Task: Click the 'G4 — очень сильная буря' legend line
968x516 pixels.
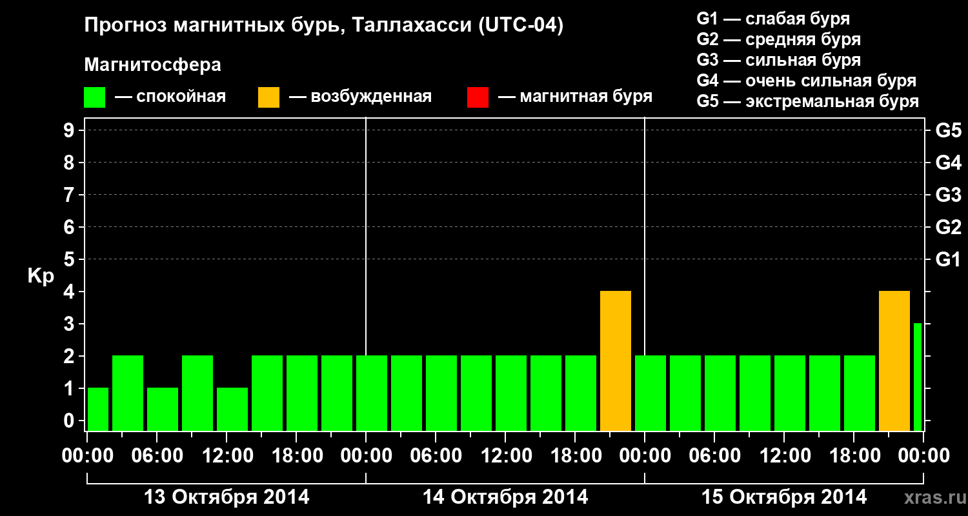Action: (807, 81)
